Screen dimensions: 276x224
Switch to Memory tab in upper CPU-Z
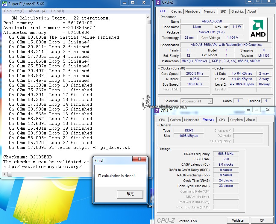click(210, 11)
